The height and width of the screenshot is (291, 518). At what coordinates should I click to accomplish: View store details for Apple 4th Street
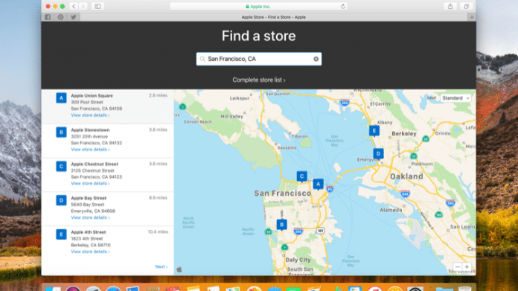(x=90, y=252)
